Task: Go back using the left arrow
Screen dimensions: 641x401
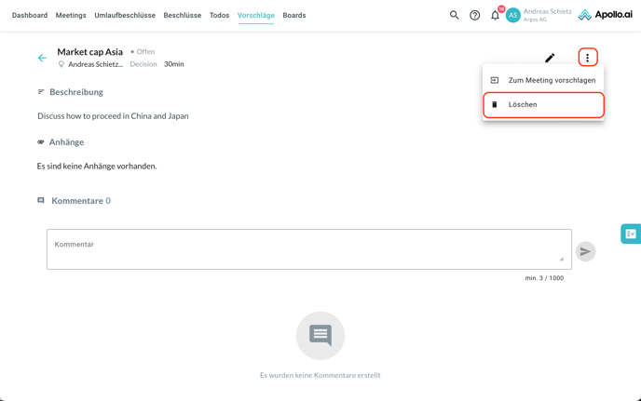Action: point(42,58)
